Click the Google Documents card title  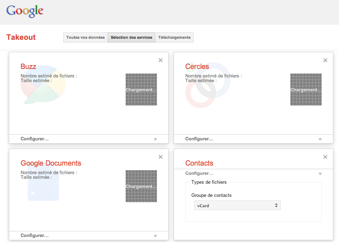[51, 163]
